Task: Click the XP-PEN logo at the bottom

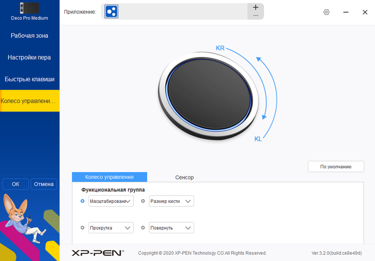Action: 98,253
